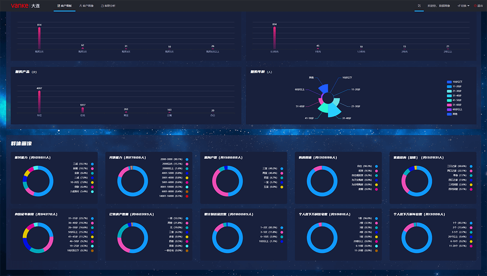Select the 客户看板 tab
Viewport: 487px width, 276px height.
(64, 6)
